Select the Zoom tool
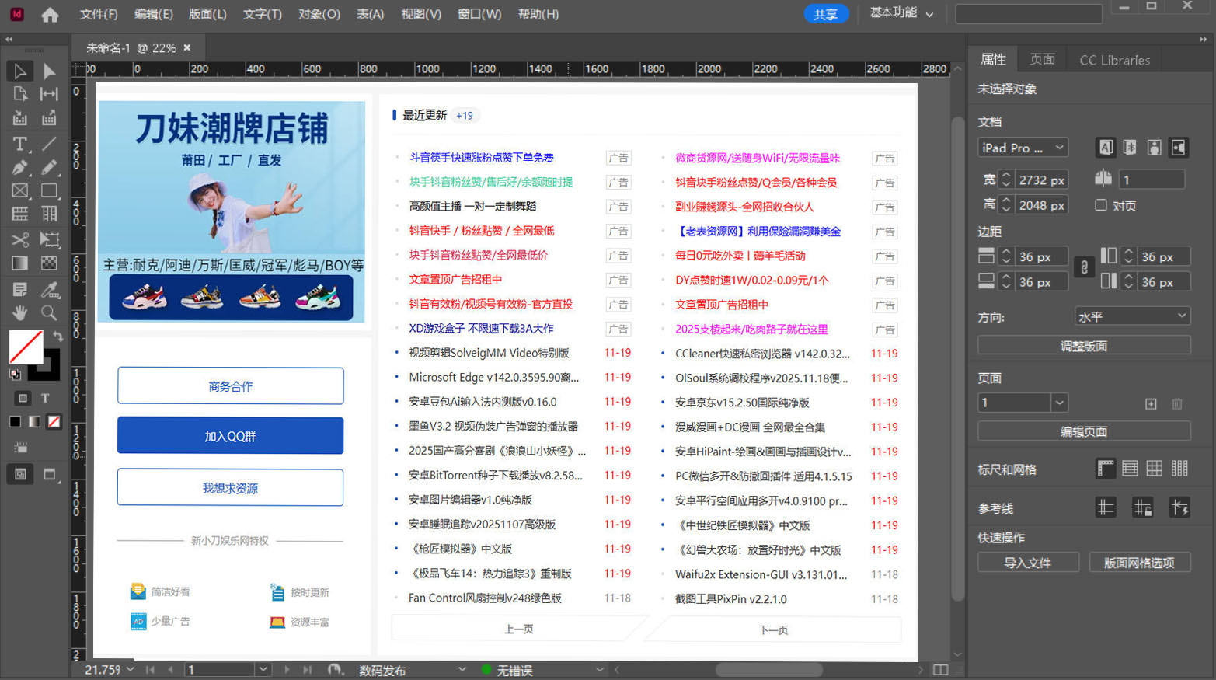 [x=49, y=312]
